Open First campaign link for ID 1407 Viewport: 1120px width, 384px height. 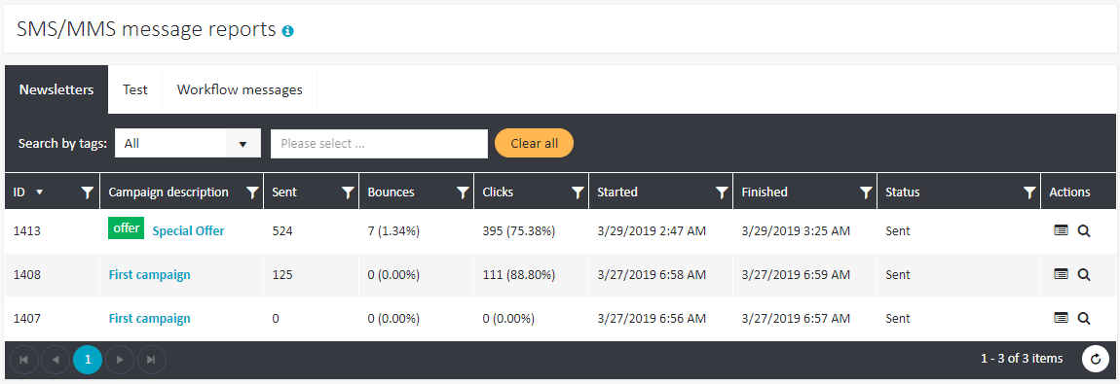[149, 319]
